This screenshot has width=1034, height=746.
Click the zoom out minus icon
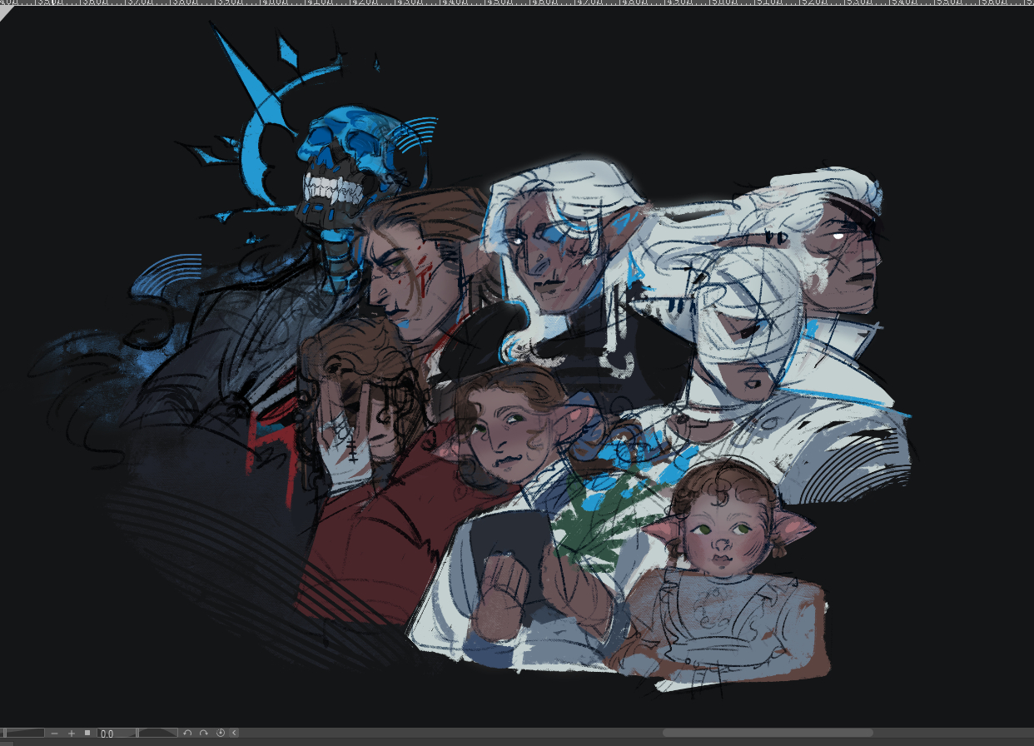pyautogui.click(x=55, y=734)
